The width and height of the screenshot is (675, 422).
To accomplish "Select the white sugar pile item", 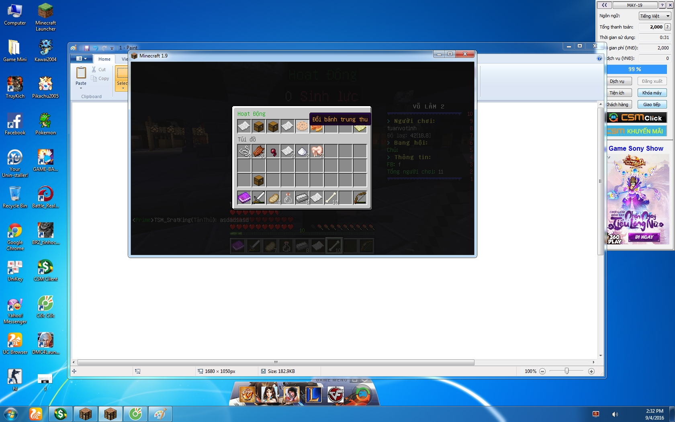I will 302,151.
